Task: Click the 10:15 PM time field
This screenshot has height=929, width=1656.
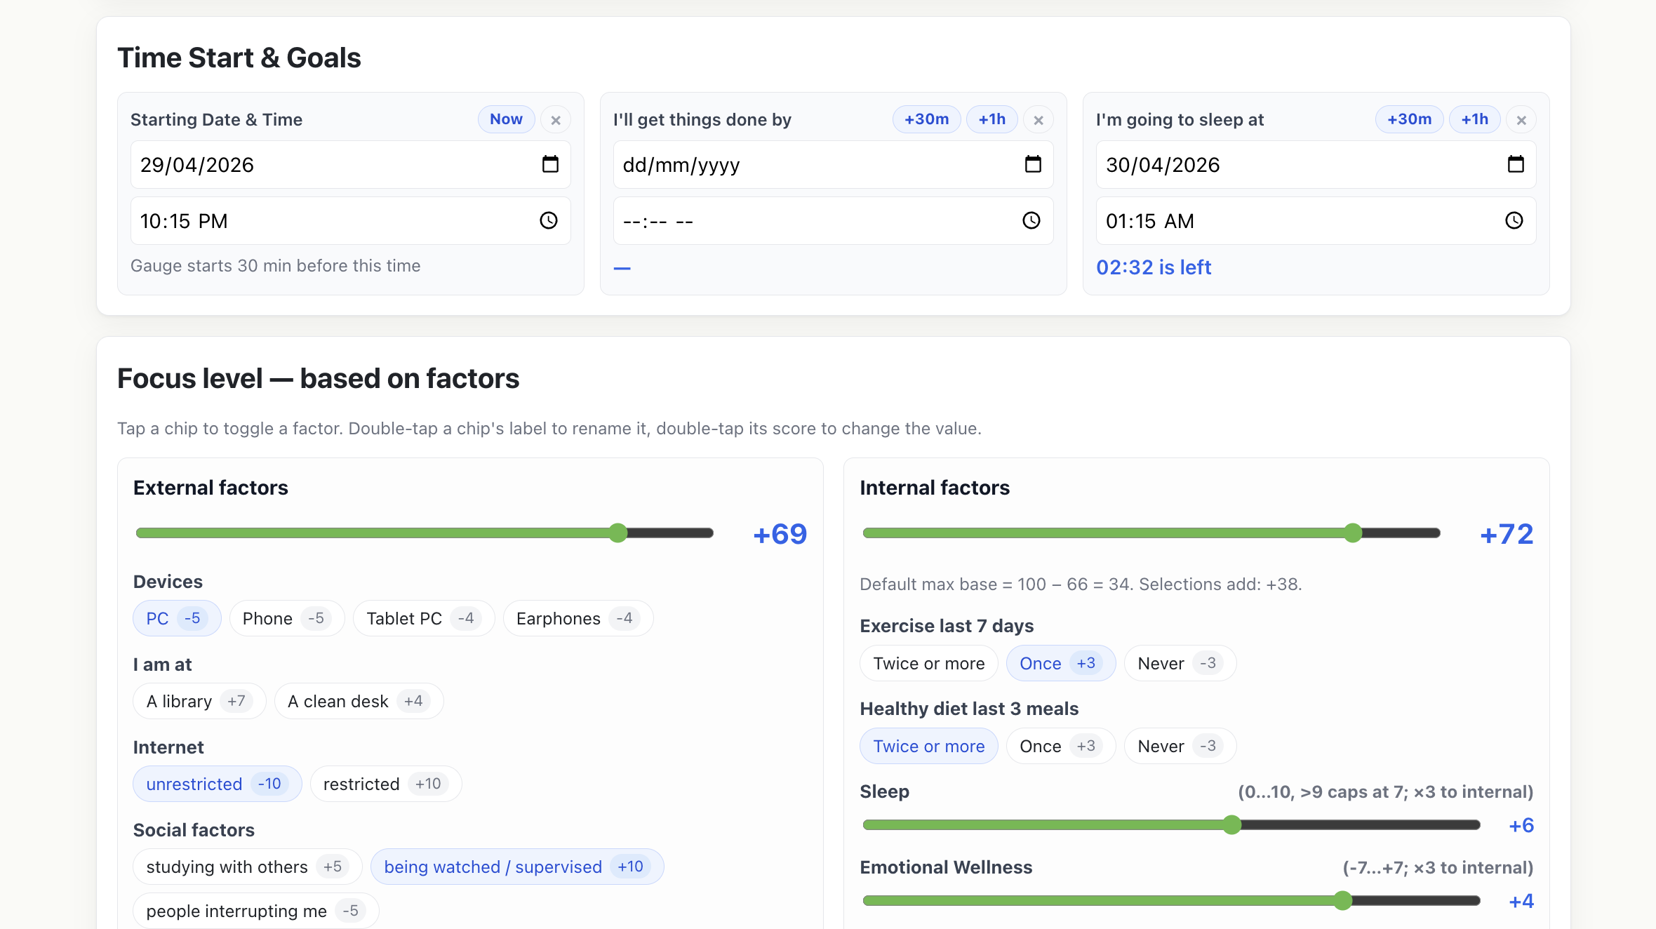Action: tap(350, 221)
